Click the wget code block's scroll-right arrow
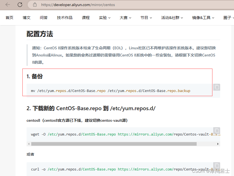The image size is (234, 176). click(218, 144)
